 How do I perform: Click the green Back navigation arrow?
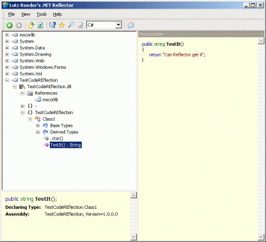9,25
